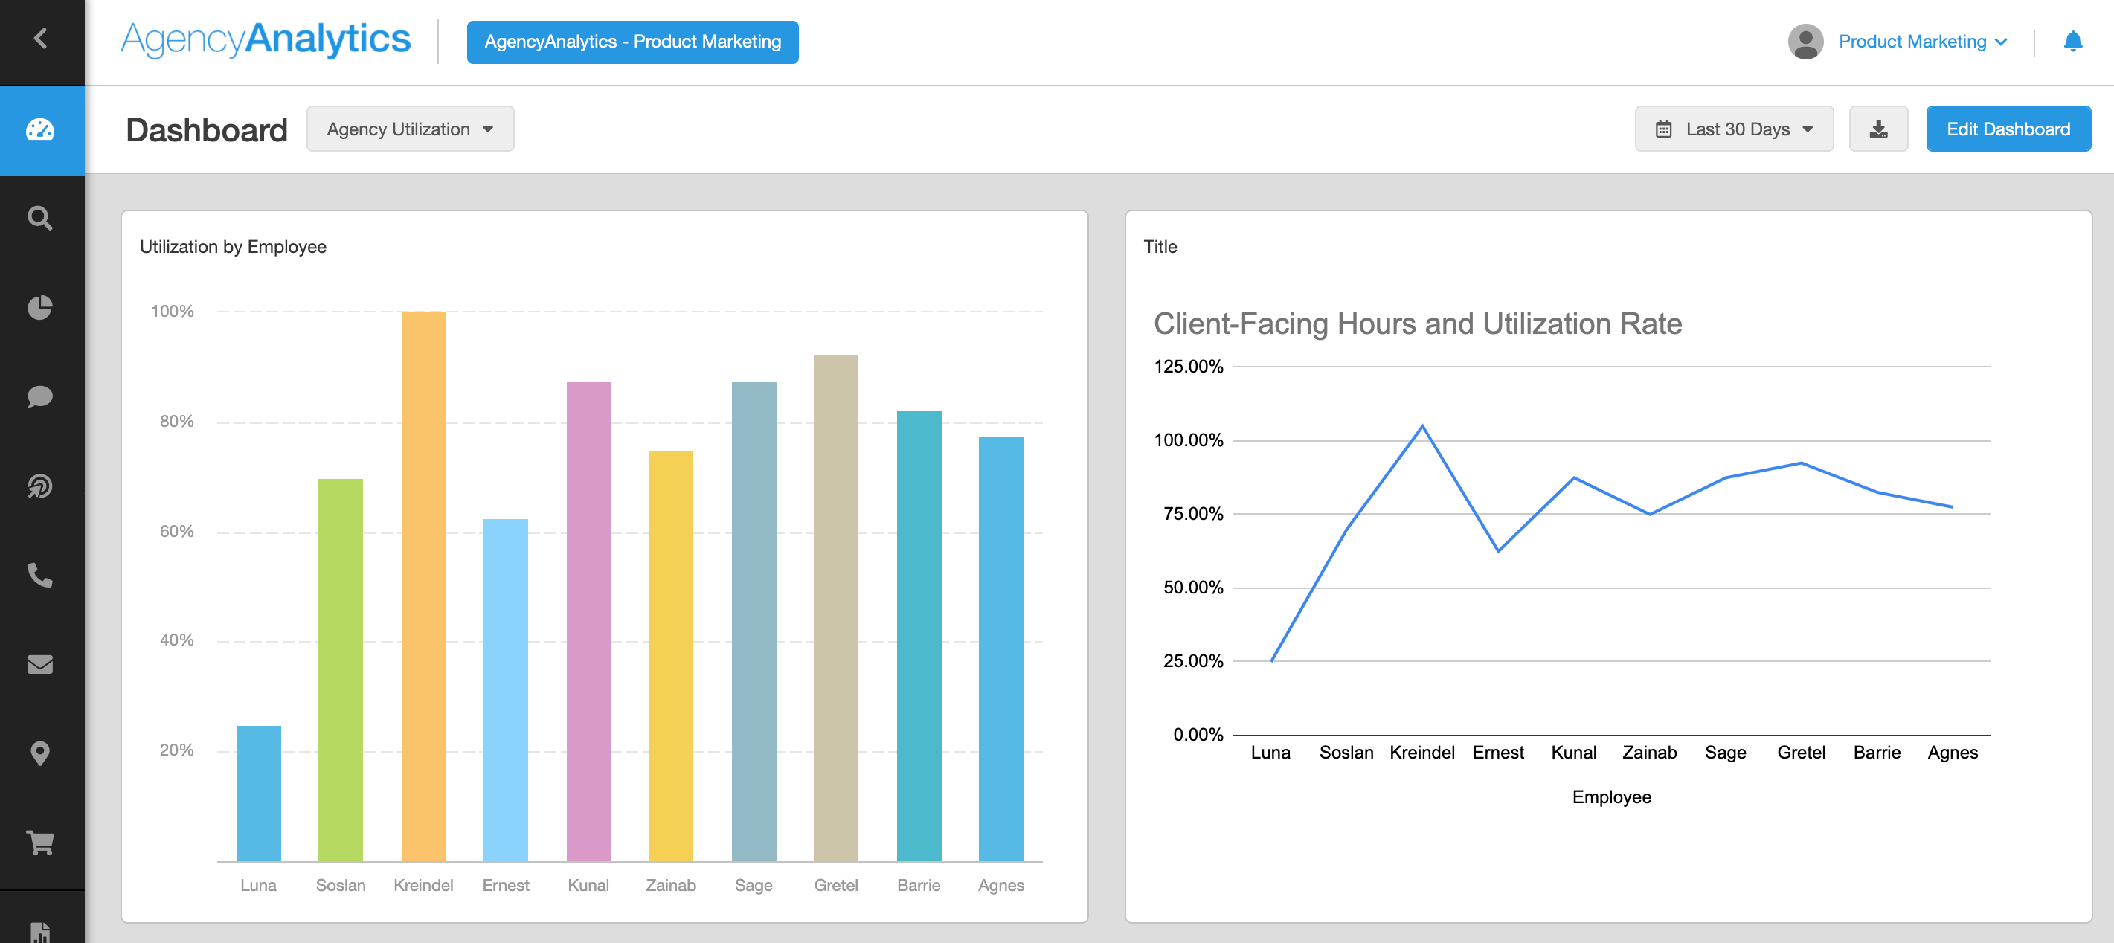Click the mail icon in the sidebar
Image resolution: width=2114 pixels, height=943 pixels.
click(40, 661)
